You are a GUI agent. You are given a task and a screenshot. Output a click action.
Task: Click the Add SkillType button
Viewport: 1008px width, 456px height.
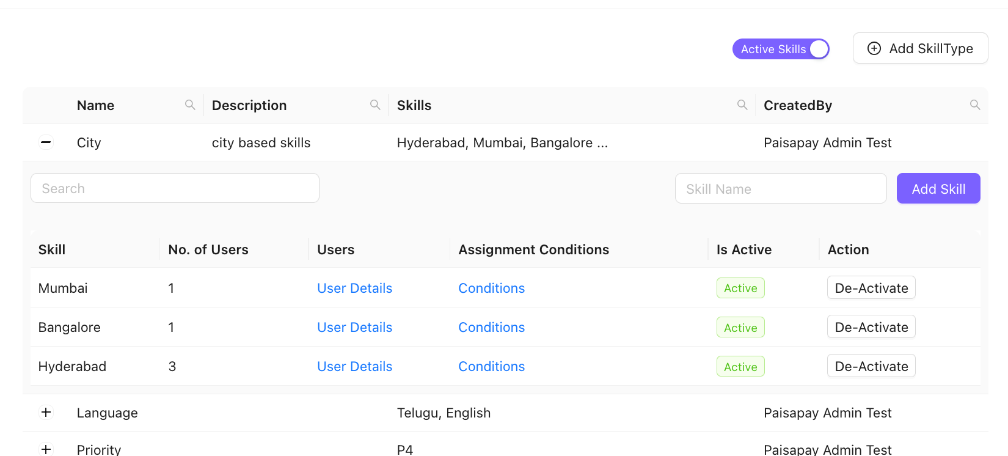(920, 48)
